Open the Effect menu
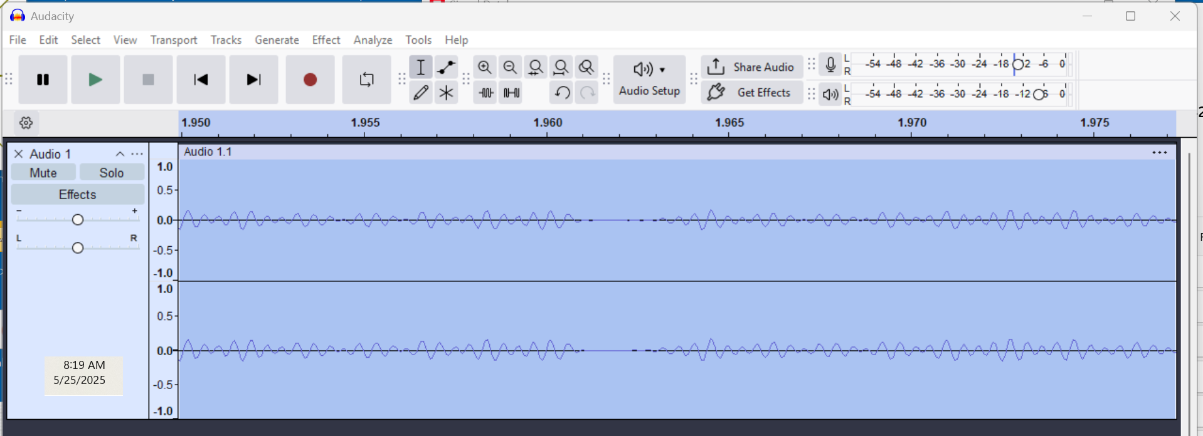Image resolution: width=1203 pixels, height=436 pixels. pos(326,40)
